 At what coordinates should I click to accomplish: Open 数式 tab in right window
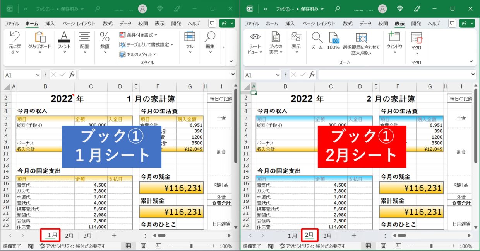(x=348, y=24)
